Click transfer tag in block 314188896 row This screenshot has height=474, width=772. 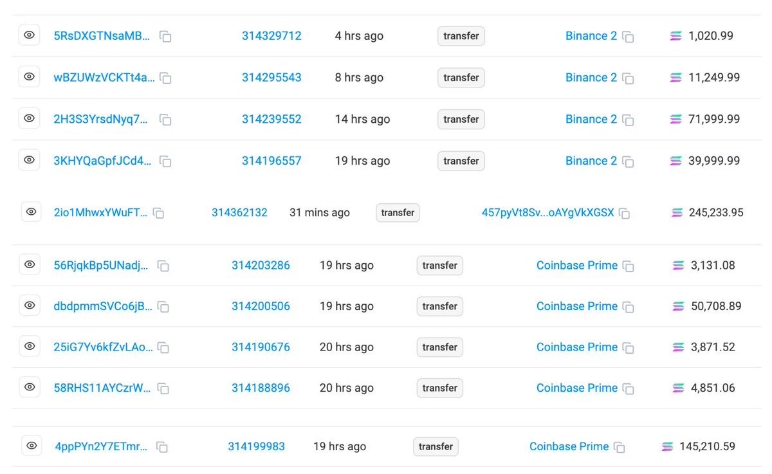click(440, 388)
